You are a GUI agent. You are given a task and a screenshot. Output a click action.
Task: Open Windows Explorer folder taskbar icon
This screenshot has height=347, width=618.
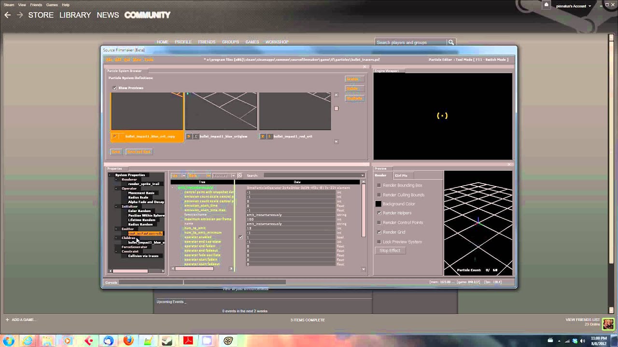tap(47, 341)
